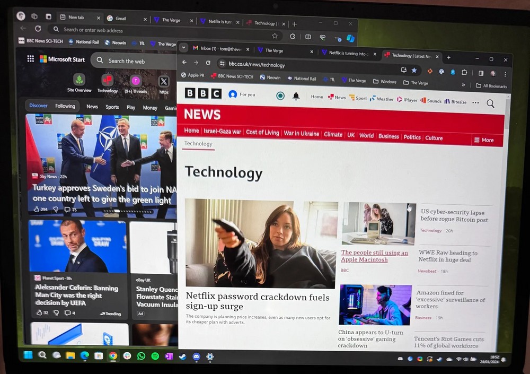This screenshot has width=530, height=374.
Task: Open Spotify from the taskbar
Action: [155, 356]
